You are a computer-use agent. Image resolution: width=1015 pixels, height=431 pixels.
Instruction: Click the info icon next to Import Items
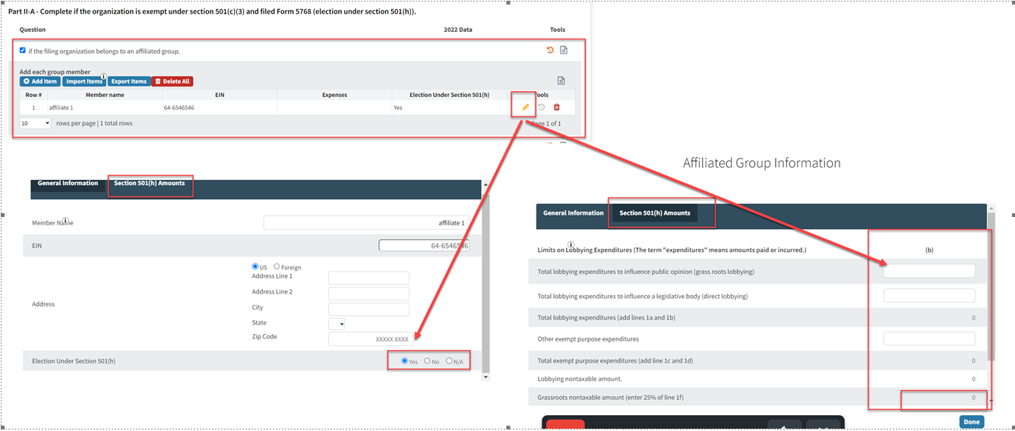pyautogui.click(x=103, y=76)
